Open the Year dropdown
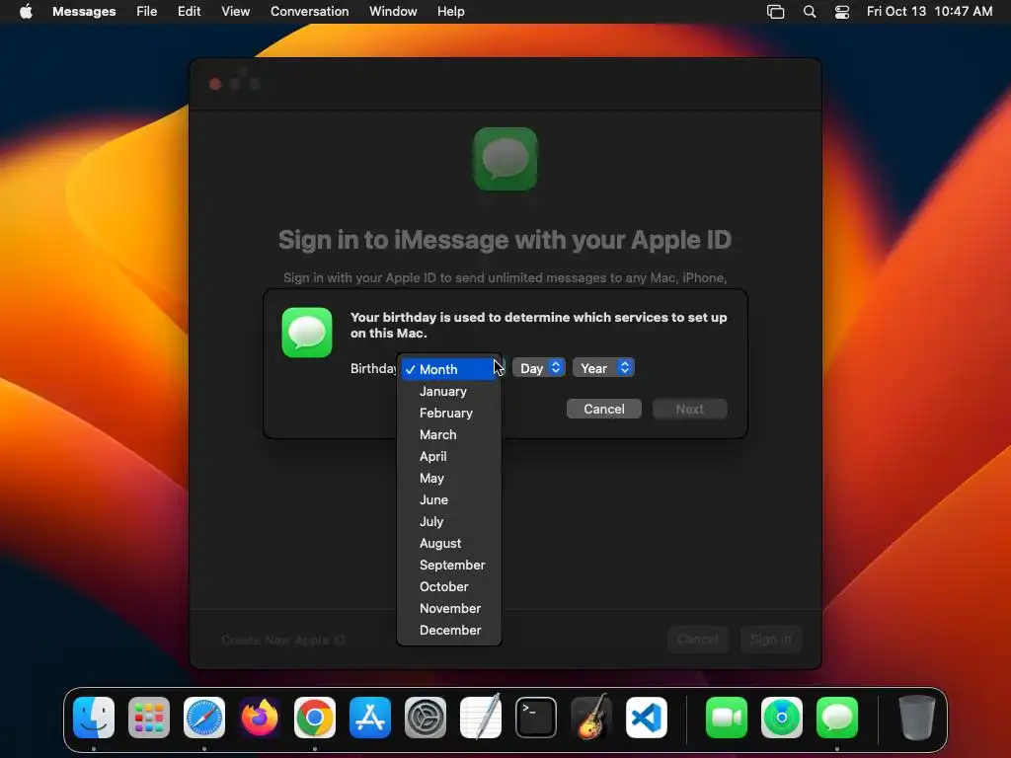 click(603, 368)
